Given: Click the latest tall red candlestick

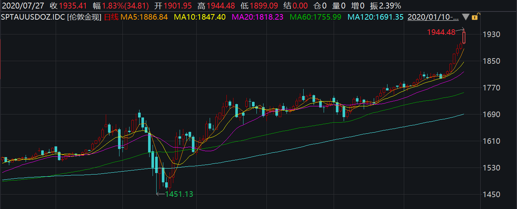Looking at the screenshot, I should (464, 38).
